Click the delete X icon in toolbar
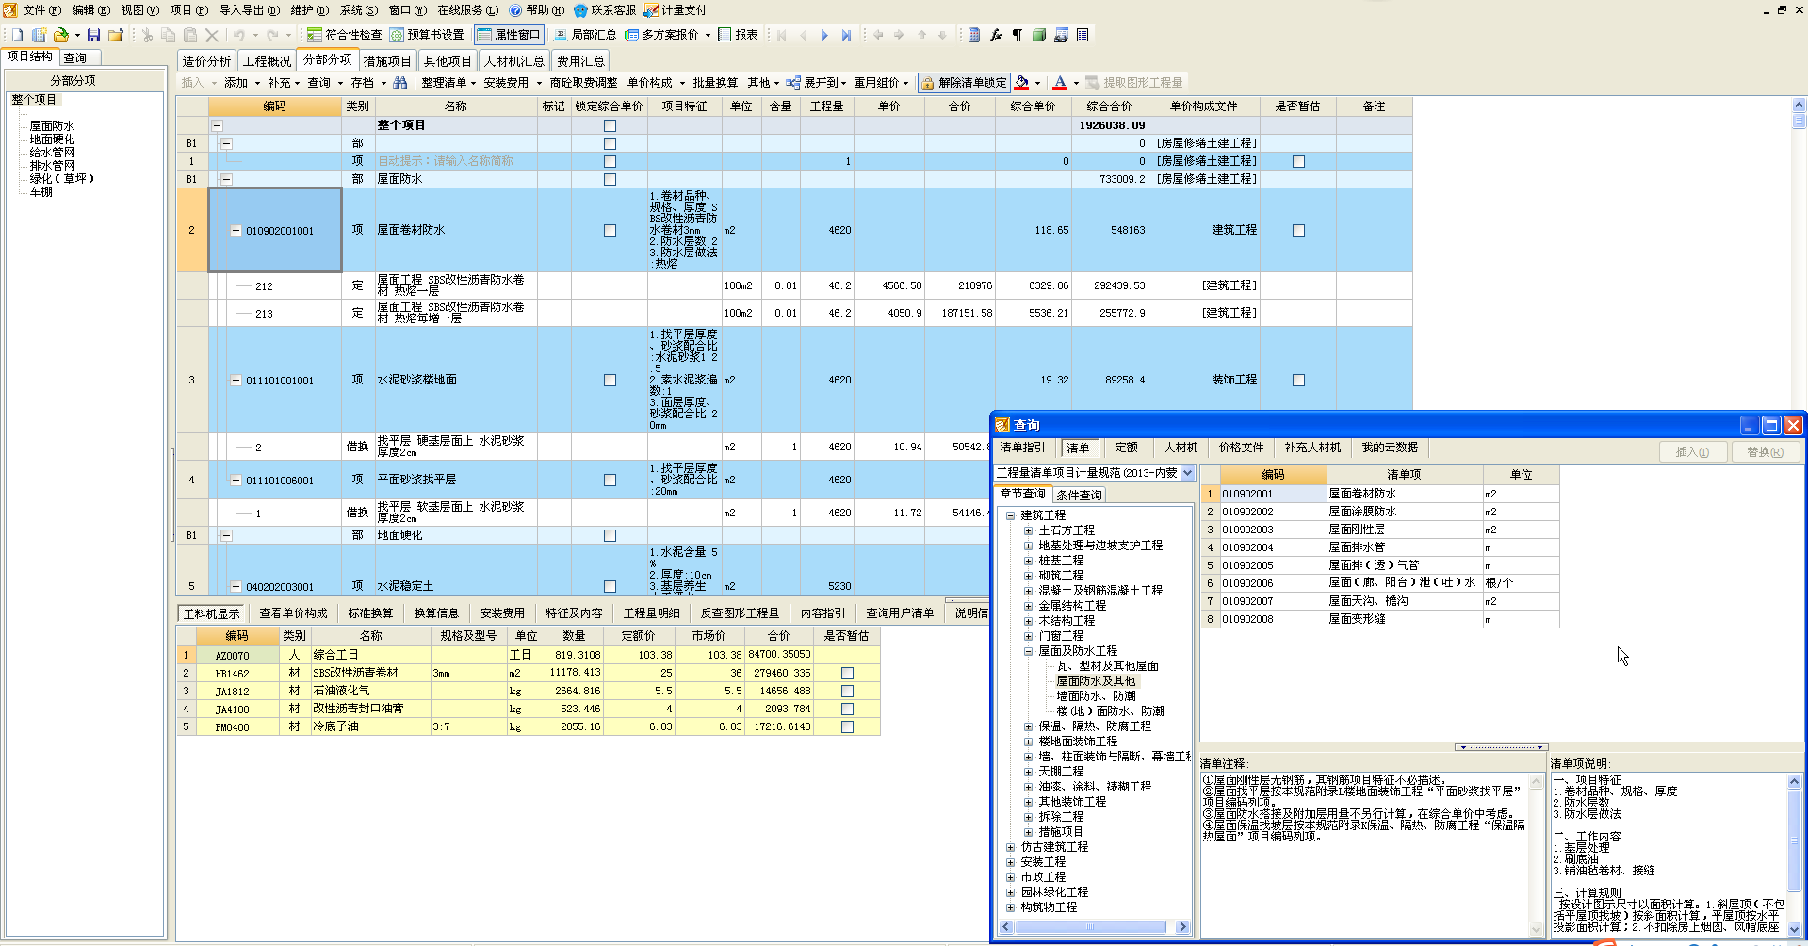 [x=212, y=35]
